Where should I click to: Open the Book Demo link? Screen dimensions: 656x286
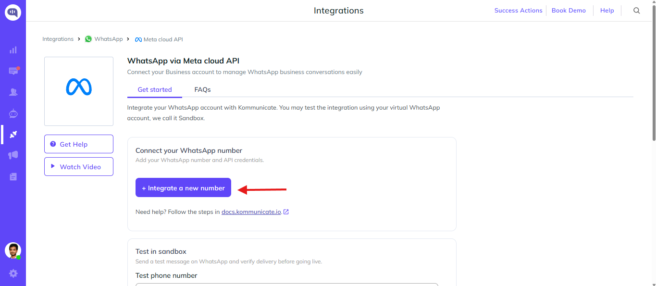(x=569, y=11)
